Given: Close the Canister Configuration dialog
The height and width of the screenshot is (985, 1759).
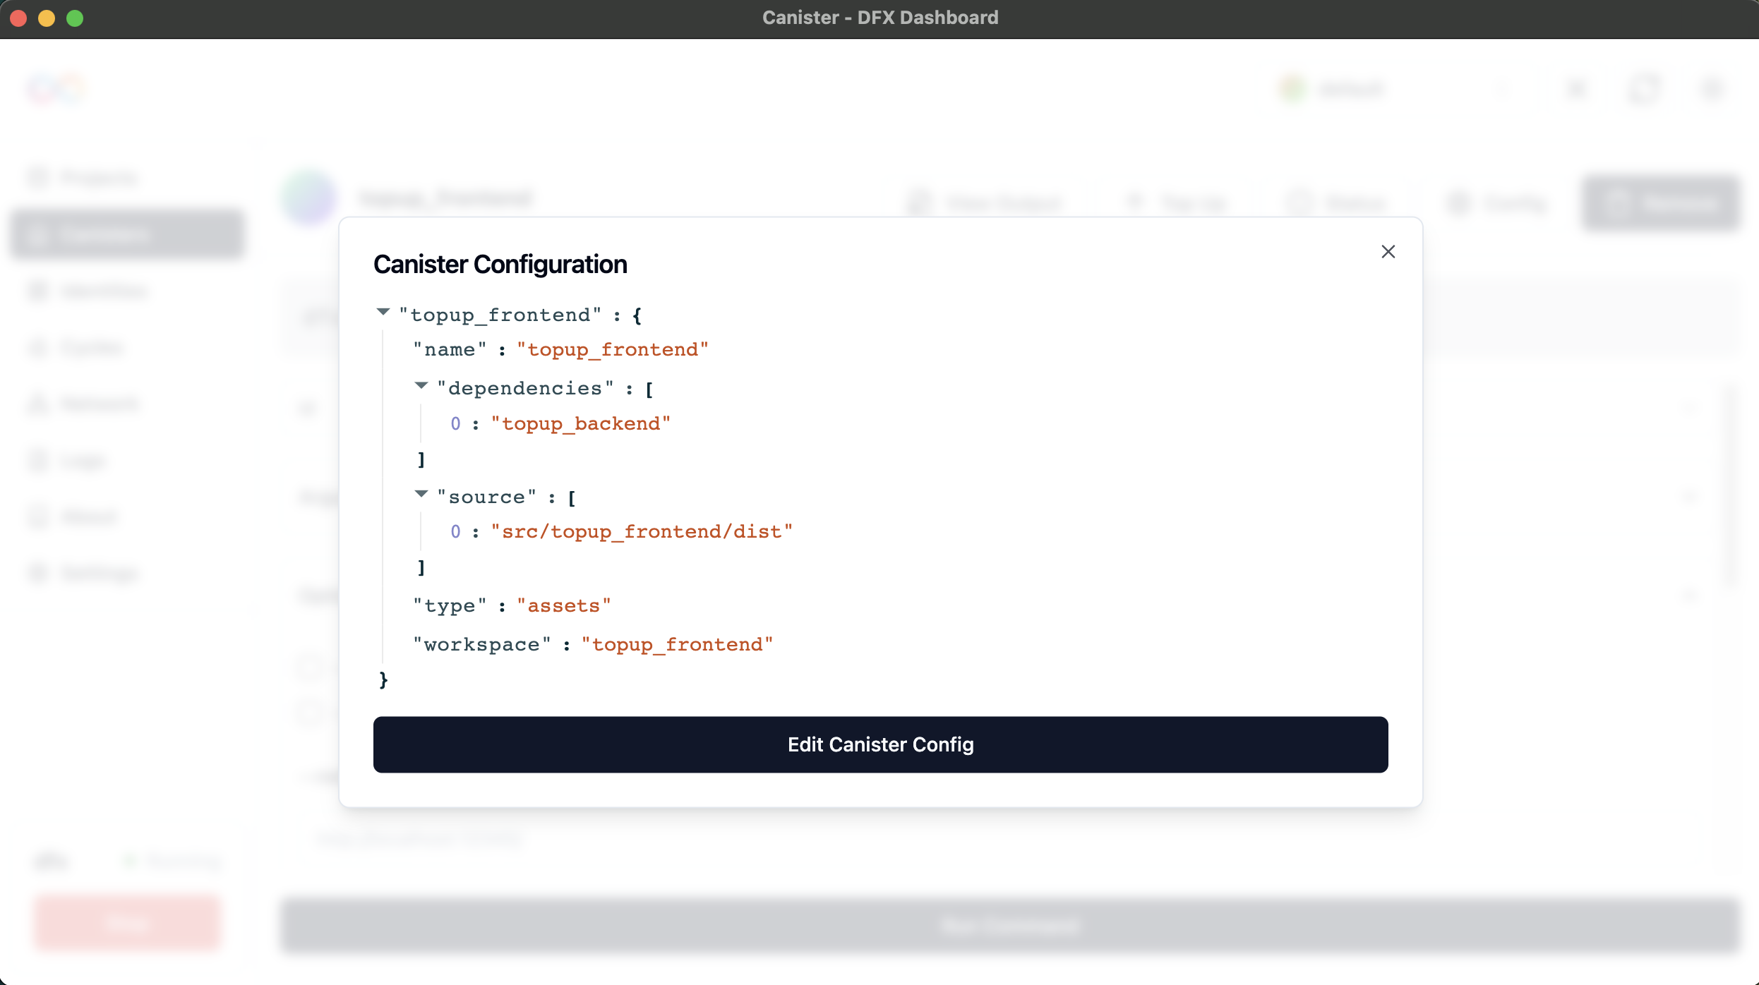Looking at the screenshot, I should [x=1388, y=252].
